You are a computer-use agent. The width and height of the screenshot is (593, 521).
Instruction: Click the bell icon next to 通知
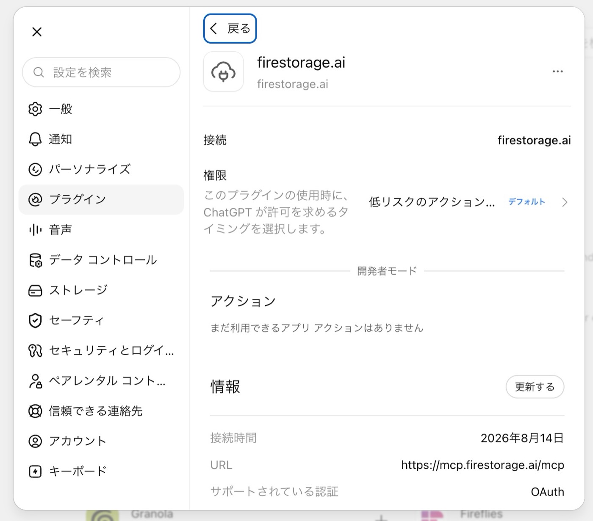(x=35, y=139)
